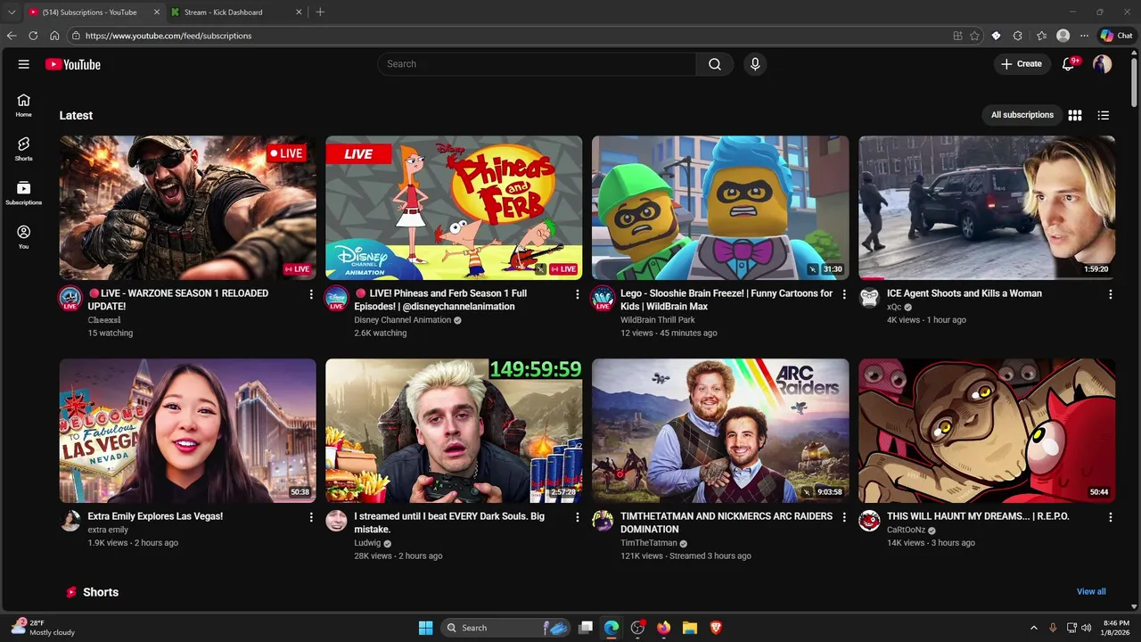1141x642 pixels.
Task: Open the browser tab list dropdown
Action: pos(12,12)
